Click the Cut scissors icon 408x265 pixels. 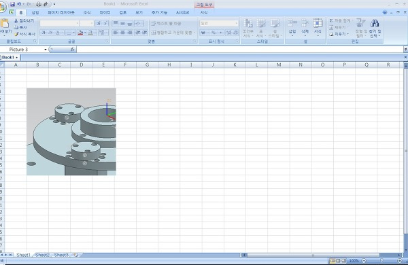(16, 20)
